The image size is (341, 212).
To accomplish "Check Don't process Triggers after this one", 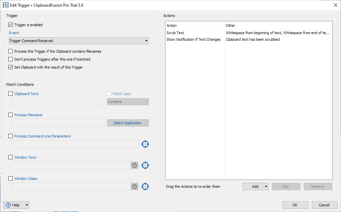I will 11,59.
